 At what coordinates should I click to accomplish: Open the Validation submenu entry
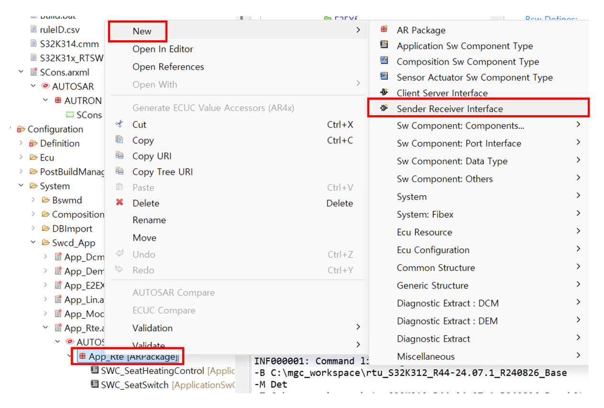[153, 328]
